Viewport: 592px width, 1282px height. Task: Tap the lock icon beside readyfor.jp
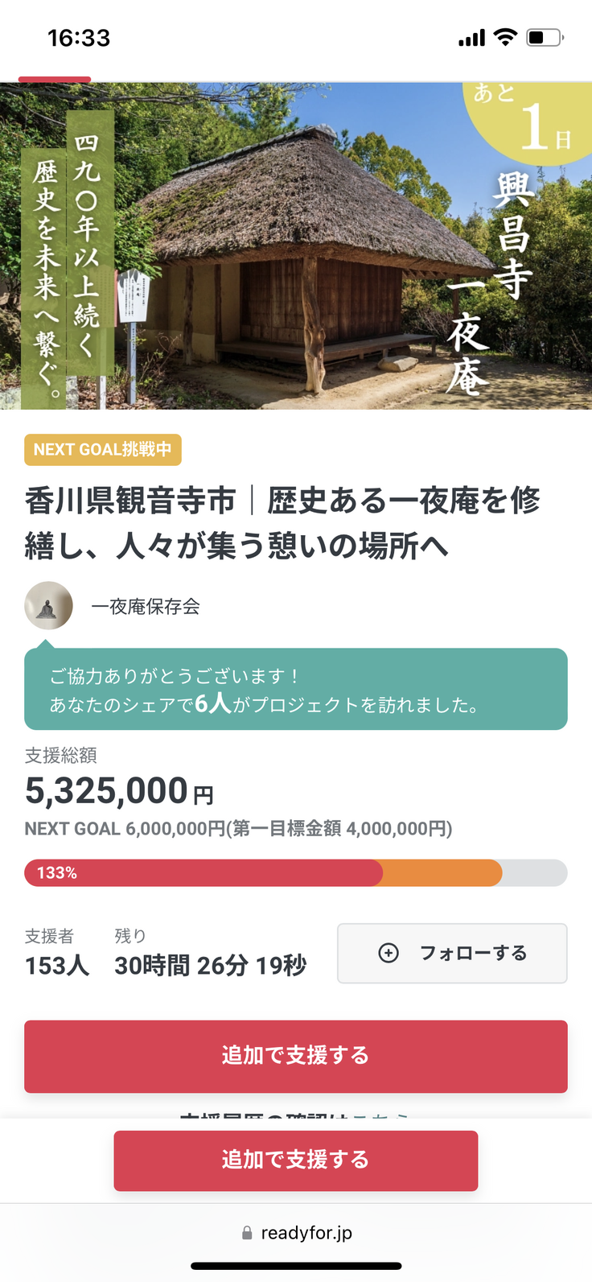pyautogui.click(x=247, y=1233)
